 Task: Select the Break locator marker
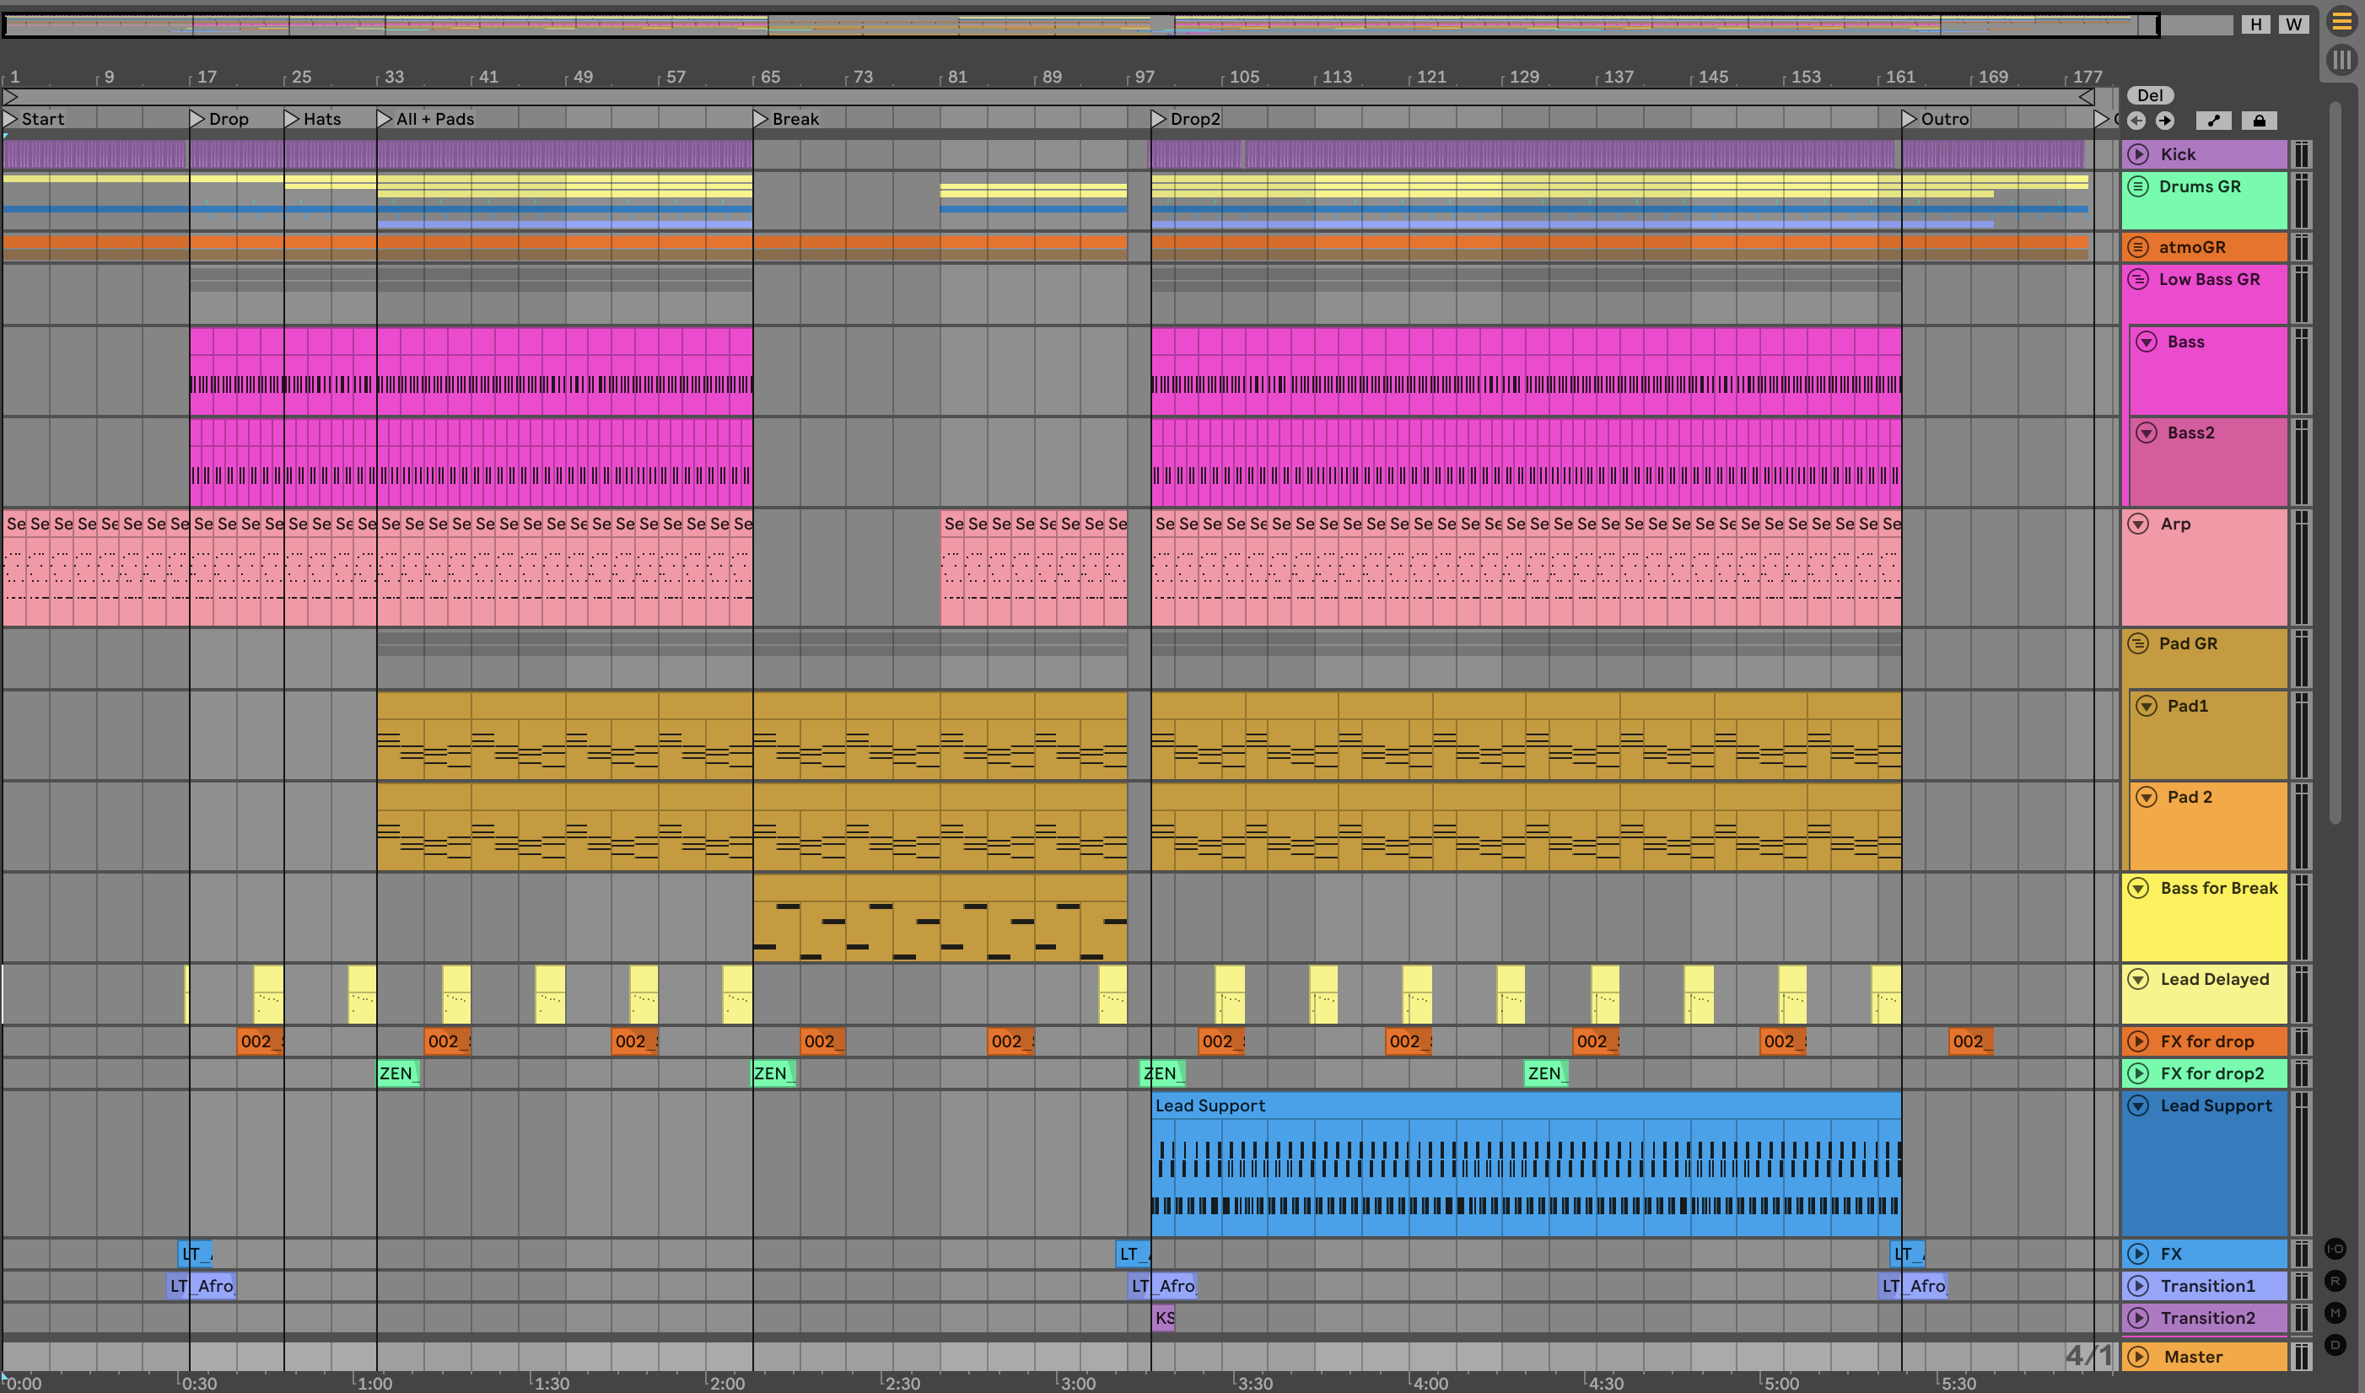762,119
